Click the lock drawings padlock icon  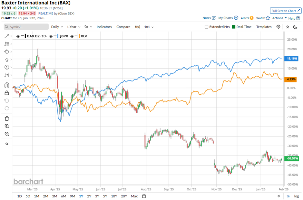click(x=6, y=93)
